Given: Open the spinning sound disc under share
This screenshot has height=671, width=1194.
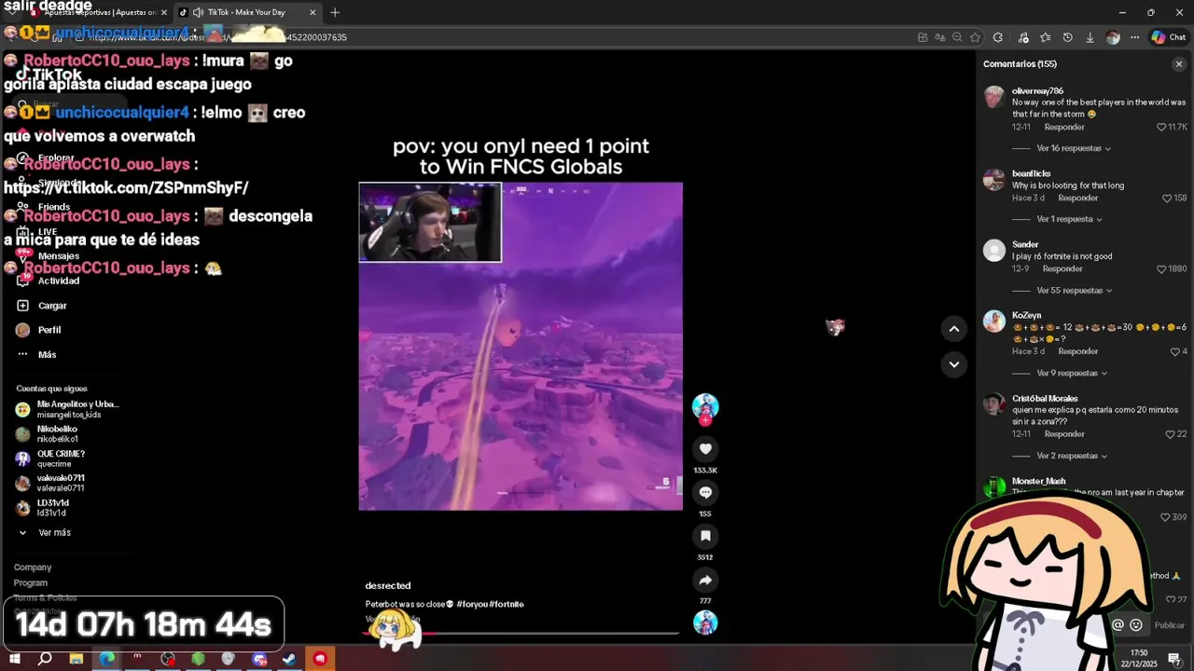Looking at the screenshot, I should [705, 623].
